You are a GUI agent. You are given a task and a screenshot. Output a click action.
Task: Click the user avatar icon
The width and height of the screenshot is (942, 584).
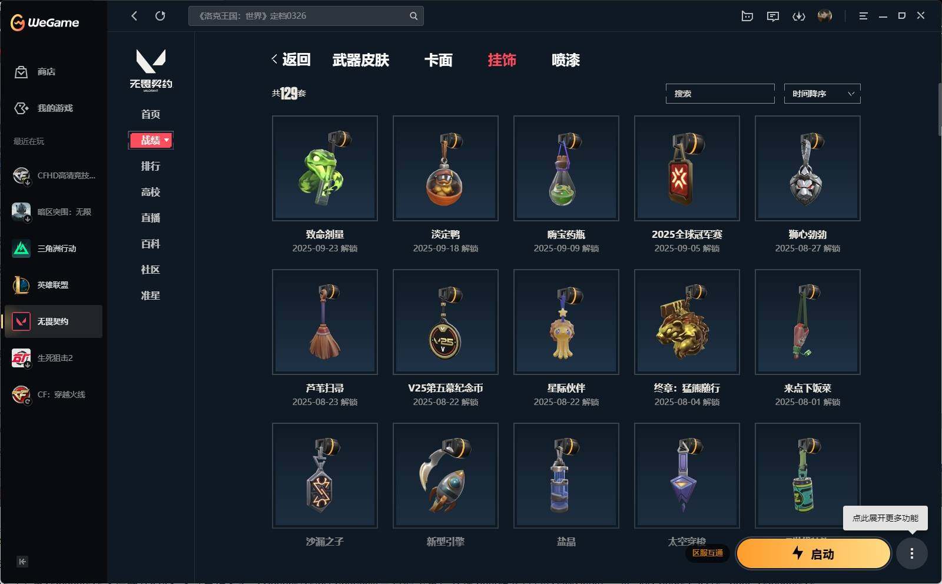pos(824,16)
